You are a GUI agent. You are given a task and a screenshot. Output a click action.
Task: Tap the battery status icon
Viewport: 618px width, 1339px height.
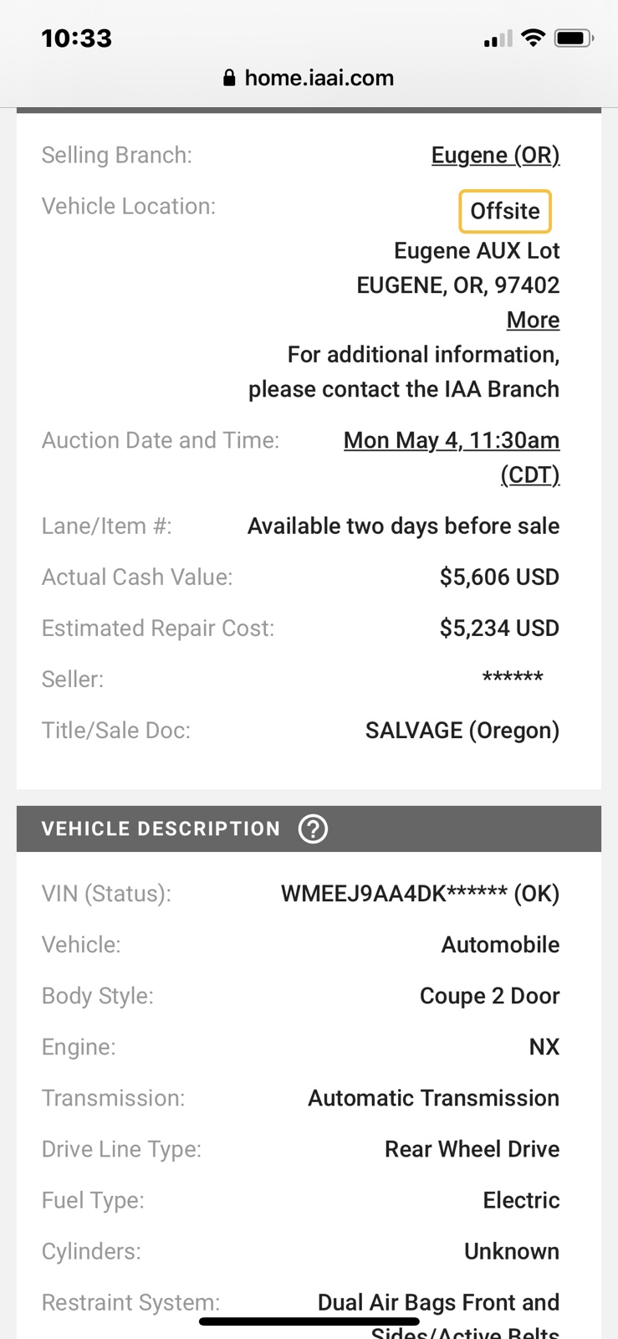[x=574, y=38]
